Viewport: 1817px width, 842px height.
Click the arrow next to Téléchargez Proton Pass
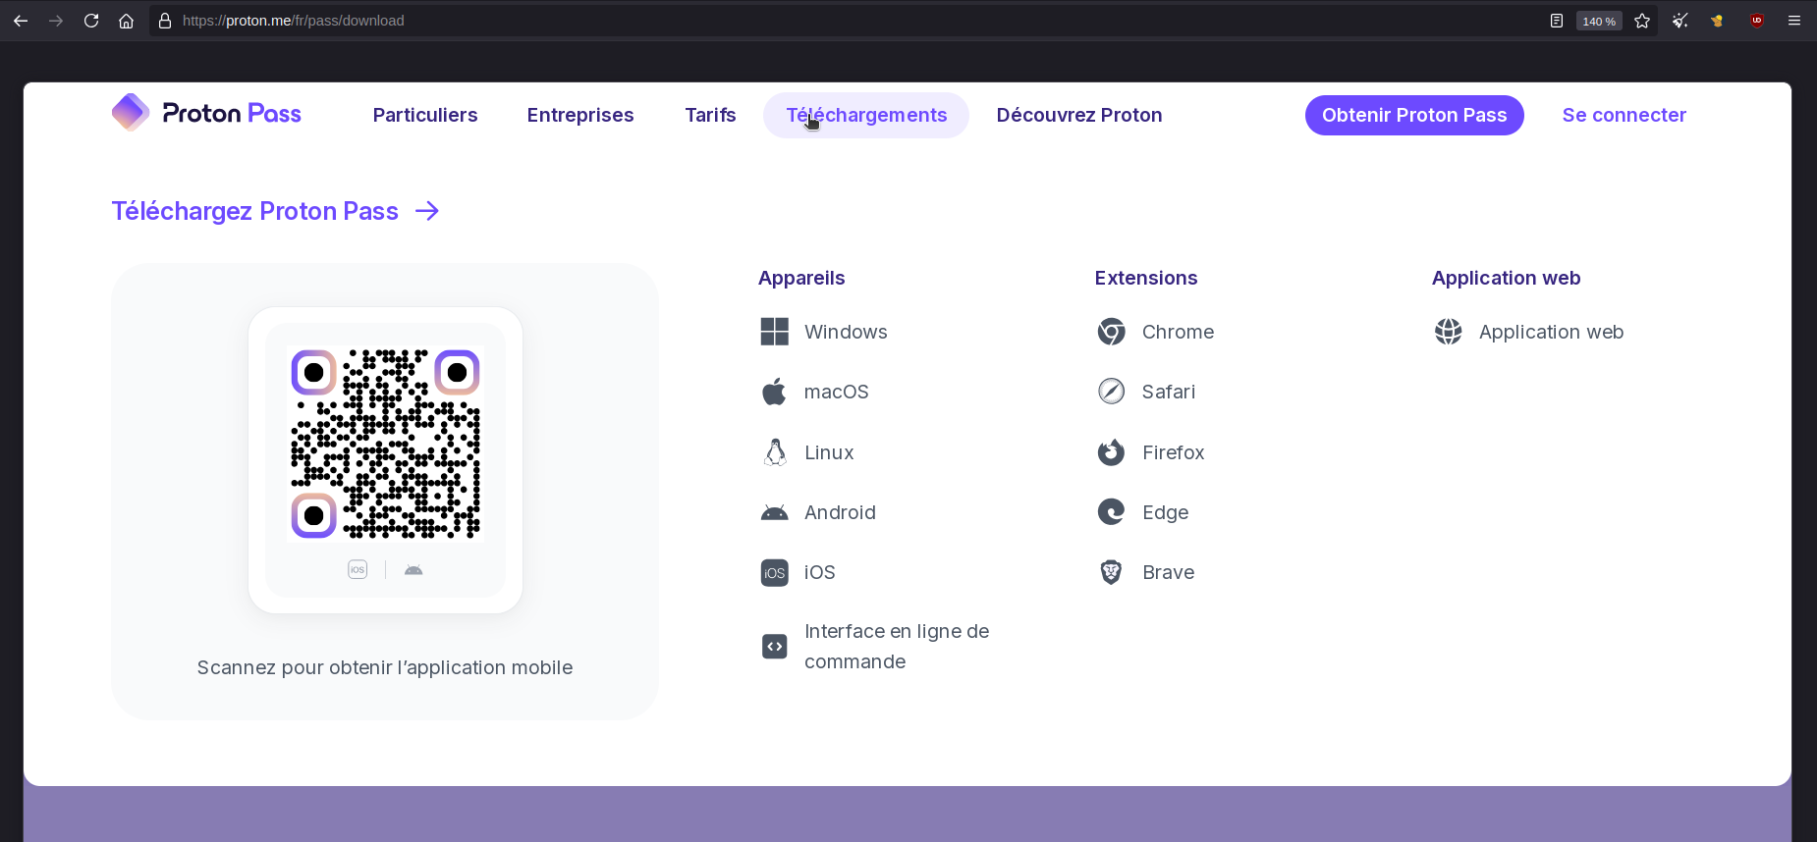point(427,211)
